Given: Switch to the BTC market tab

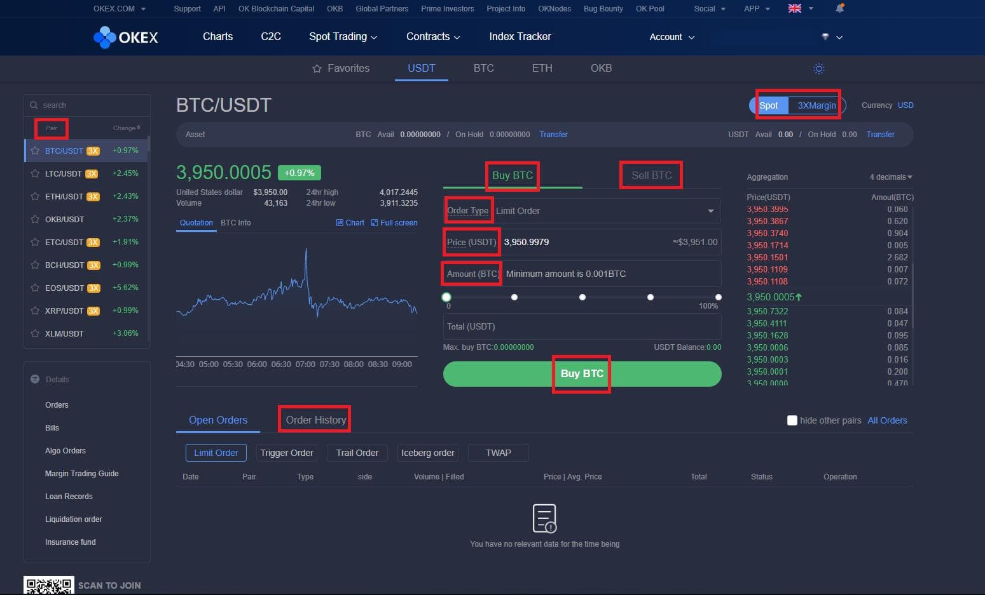Looking at the screenshot, I should click(484, 69).
